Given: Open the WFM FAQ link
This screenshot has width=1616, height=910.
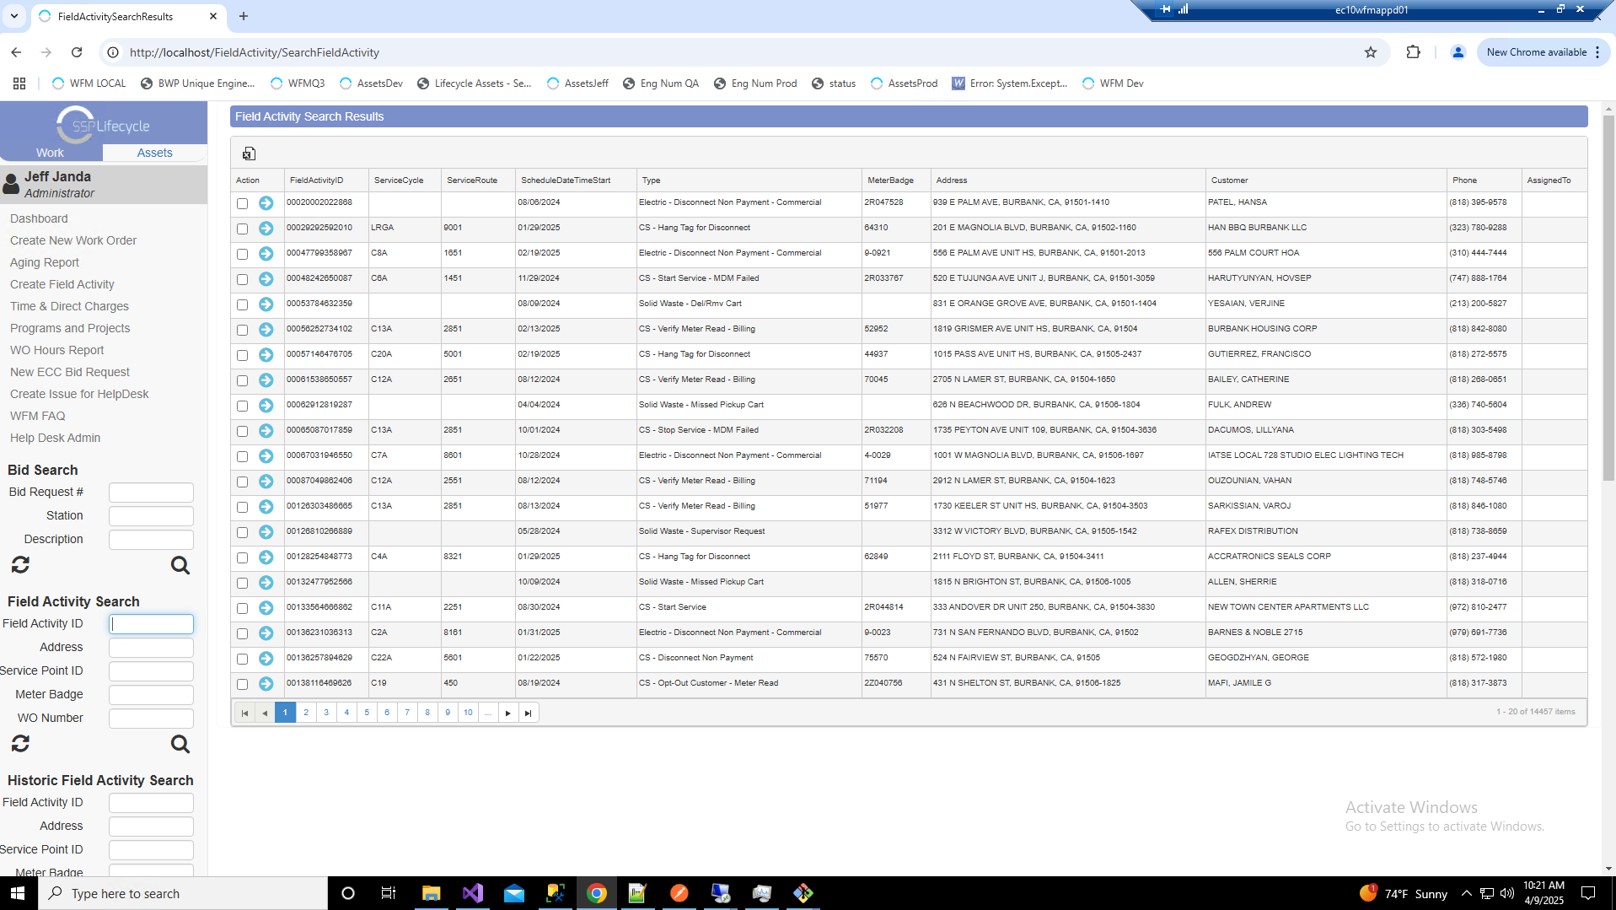Looking at the screenshot, I should click(37, 416).
